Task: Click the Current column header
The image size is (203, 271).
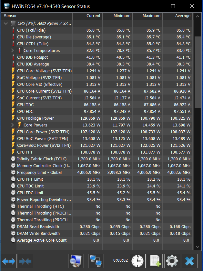Action: [87, 16]
